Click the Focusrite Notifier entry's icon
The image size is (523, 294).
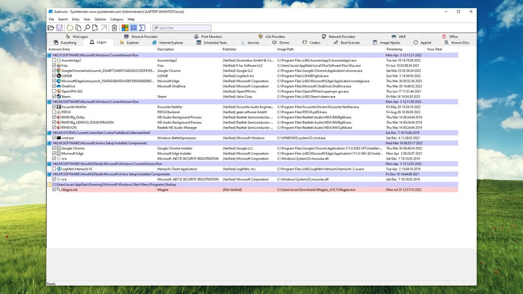pyautogui.click(x=59, y=107)
